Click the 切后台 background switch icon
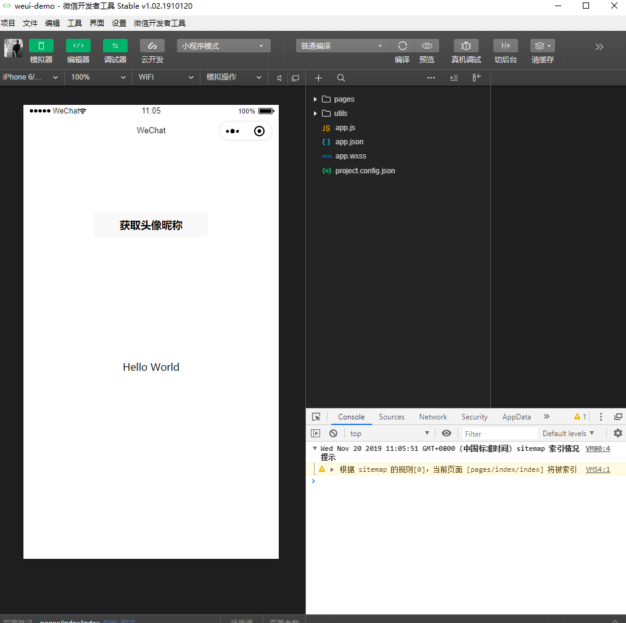 coord(506,46)
